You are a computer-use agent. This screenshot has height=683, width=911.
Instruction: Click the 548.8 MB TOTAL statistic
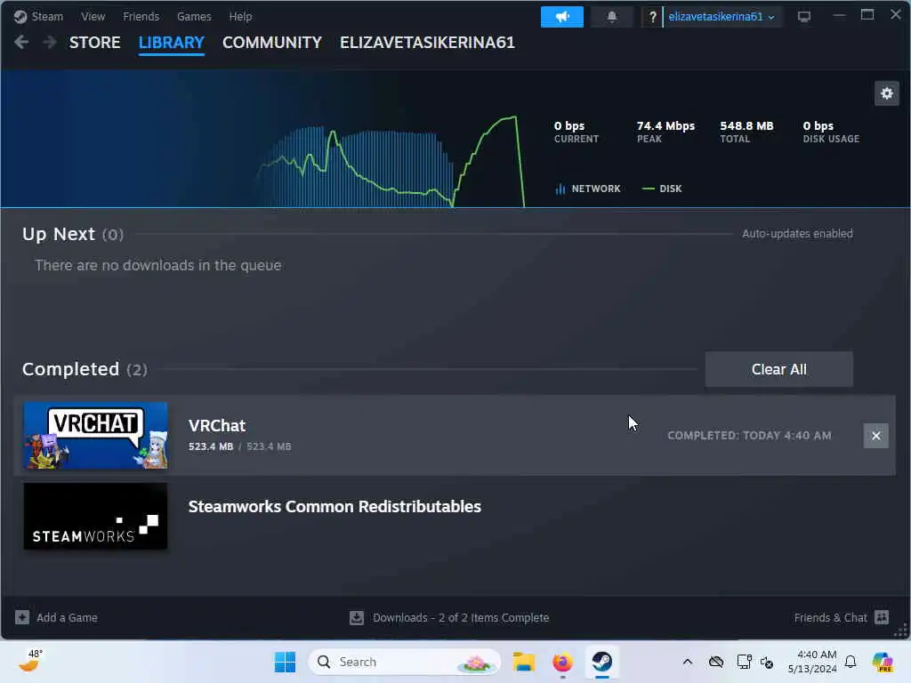click(x=746, y=132)
